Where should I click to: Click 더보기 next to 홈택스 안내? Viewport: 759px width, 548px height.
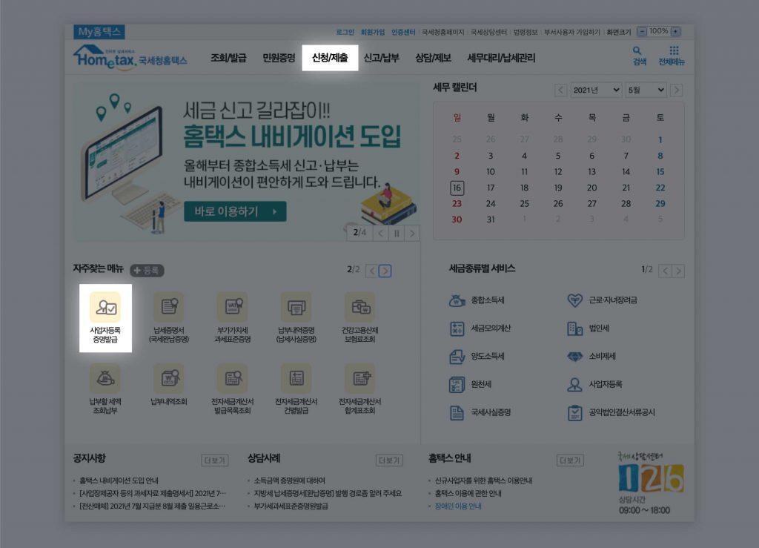570,460
